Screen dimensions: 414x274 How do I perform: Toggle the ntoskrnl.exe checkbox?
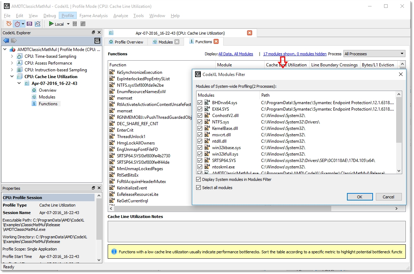(x=200, y=167)
